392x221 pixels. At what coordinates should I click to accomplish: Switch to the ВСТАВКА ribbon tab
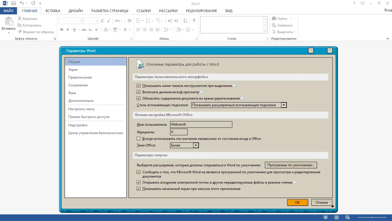[x=53, y=11]
